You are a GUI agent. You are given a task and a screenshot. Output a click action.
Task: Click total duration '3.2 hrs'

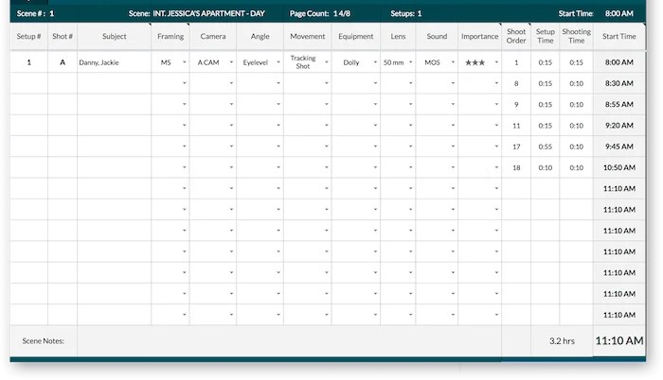point(562,340)
